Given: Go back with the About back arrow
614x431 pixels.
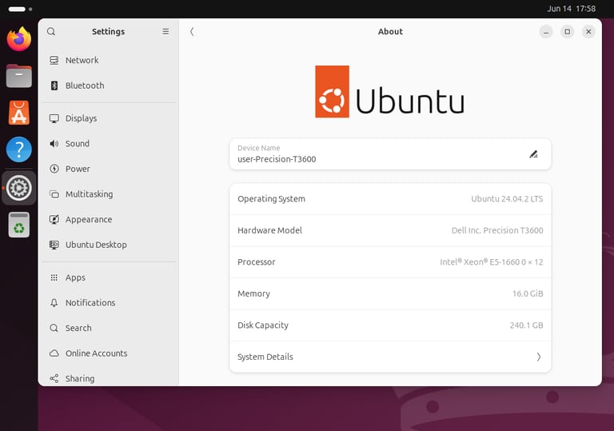Looking at the screenshot, I should click(x=192, y=32).
